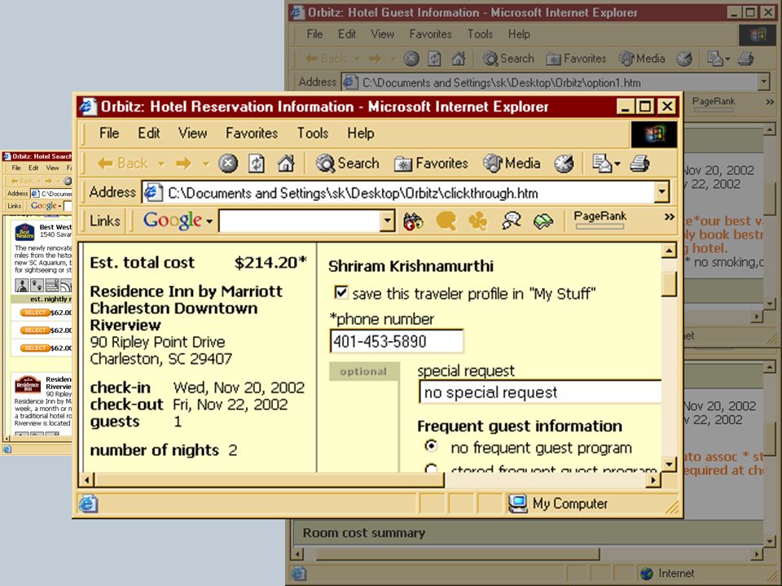Click the Residence Inn logo in Hotel Search window
The height and width of the screenshot is (586, 782).
[28, 384]
